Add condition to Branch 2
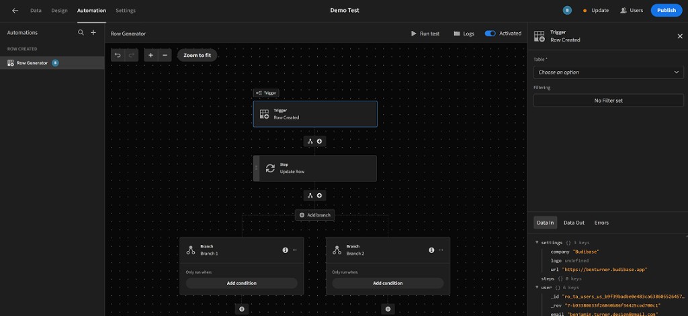Viewport: 688px width, 316px height. [x=388, y=283]
